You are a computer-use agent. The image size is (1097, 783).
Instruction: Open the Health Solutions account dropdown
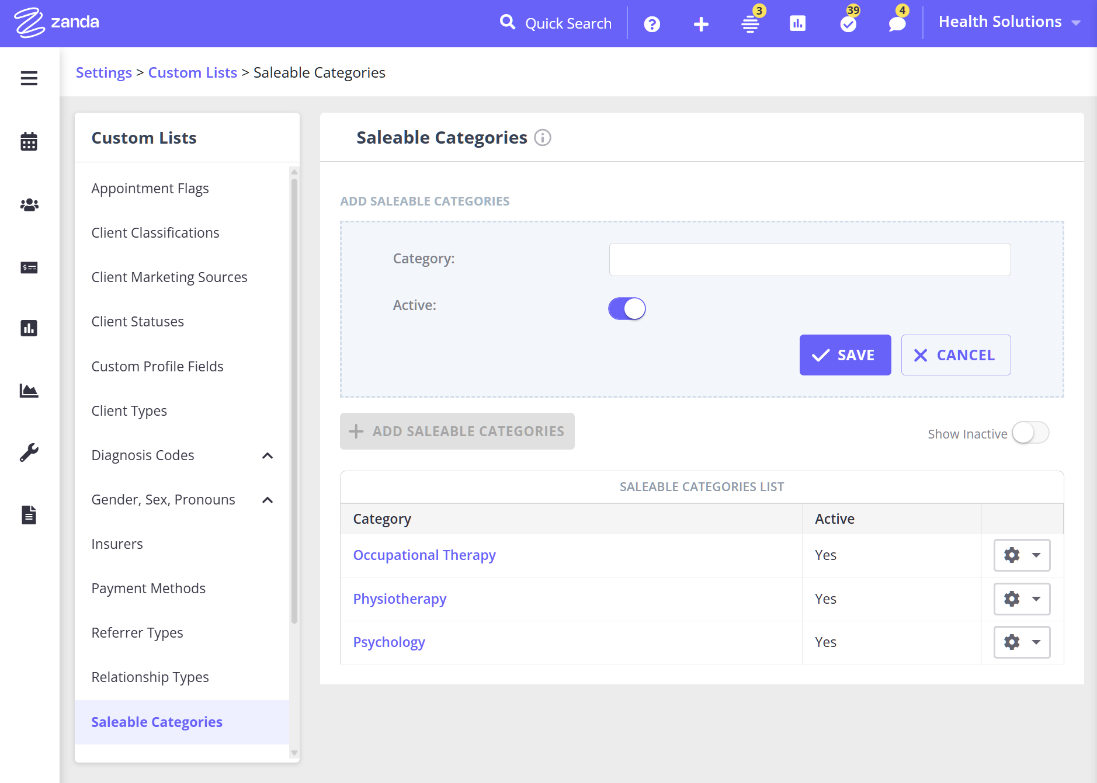coord(1009,22)
